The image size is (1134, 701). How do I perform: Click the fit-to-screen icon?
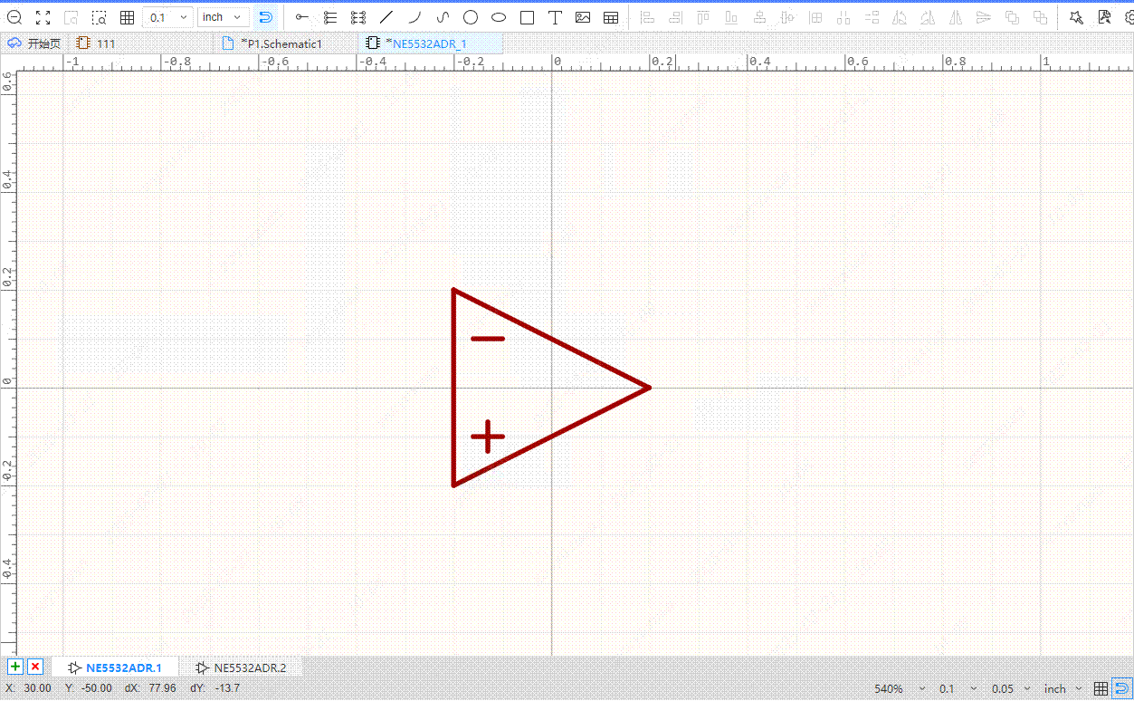43,17
